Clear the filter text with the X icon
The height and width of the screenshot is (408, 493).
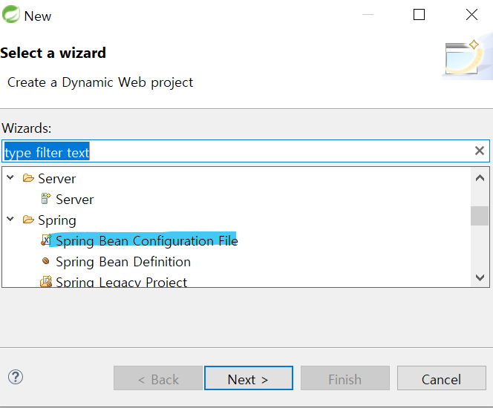479,151
